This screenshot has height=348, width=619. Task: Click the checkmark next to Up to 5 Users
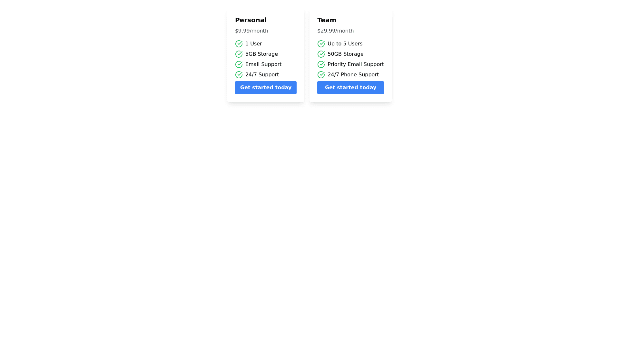pos(321,44)
